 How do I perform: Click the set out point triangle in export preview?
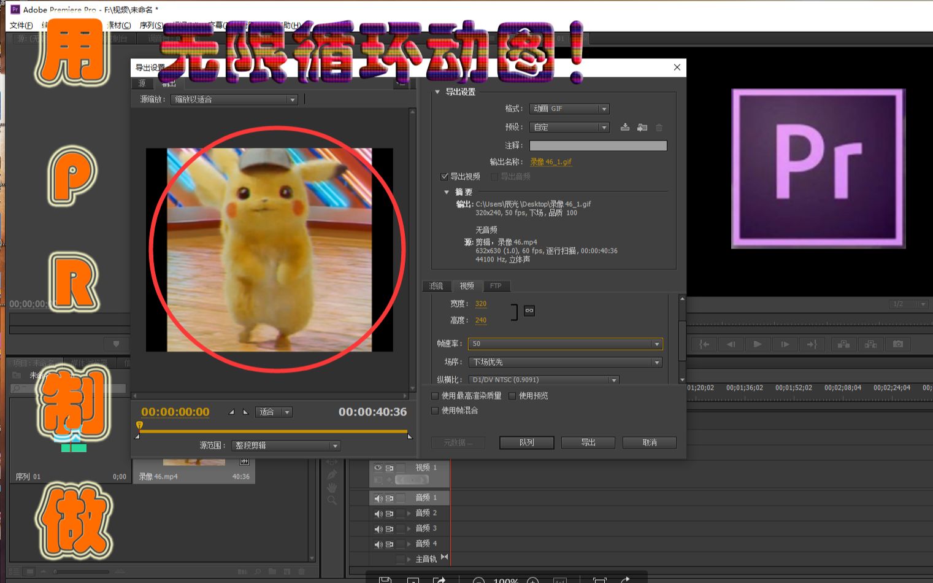pos(245,412)
